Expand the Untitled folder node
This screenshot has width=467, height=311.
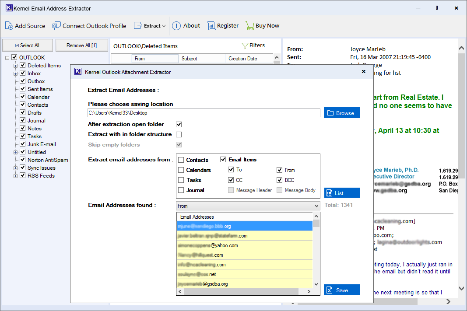(x=15, y=152)
